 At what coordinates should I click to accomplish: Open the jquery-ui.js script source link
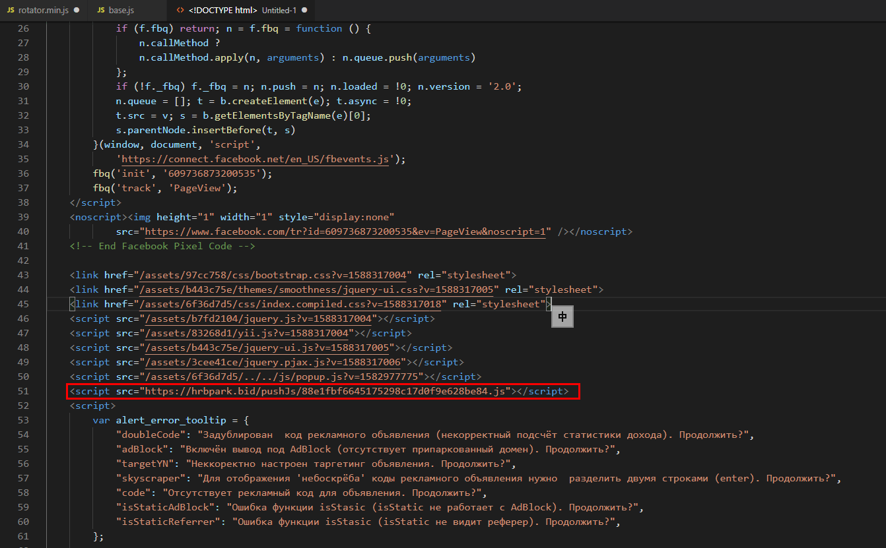coord(267,348)
